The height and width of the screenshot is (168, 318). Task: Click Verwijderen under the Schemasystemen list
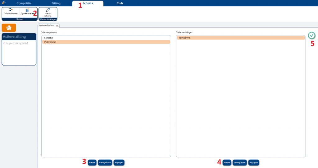(x=105, y=162)
